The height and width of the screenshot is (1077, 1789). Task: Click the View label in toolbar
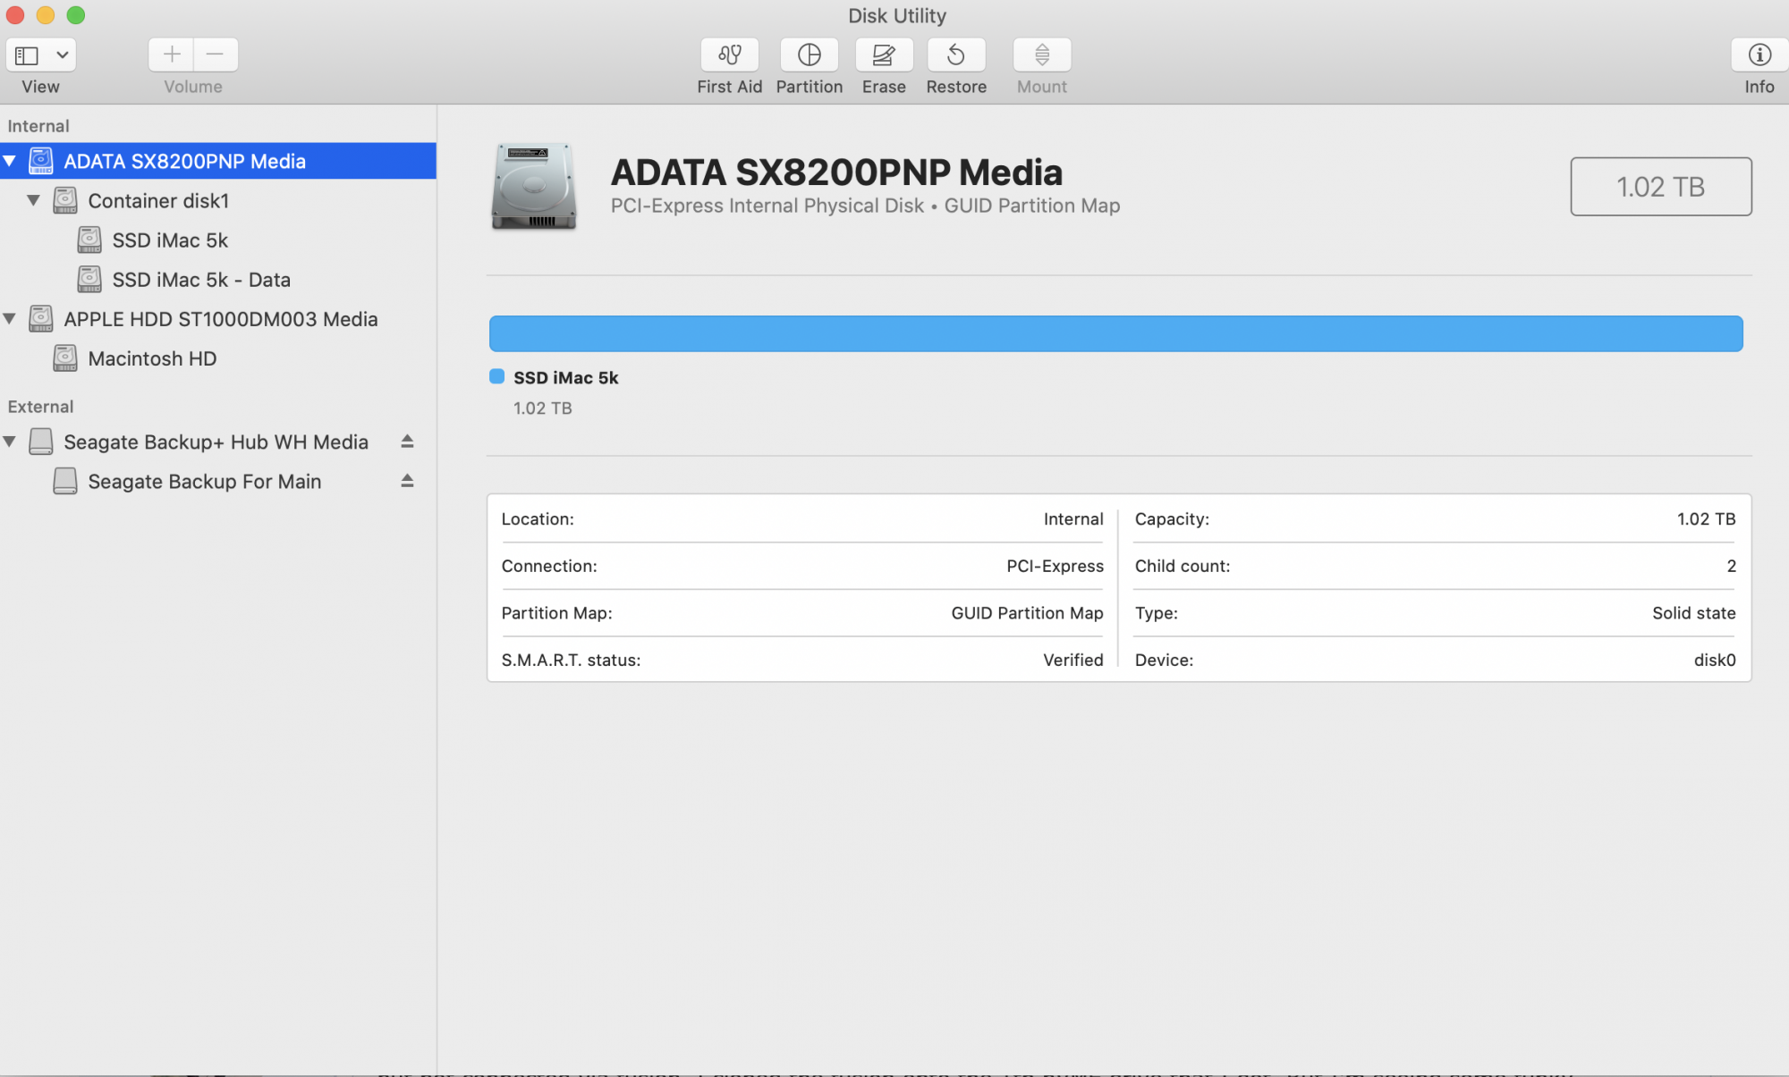(x=40, y=87)
